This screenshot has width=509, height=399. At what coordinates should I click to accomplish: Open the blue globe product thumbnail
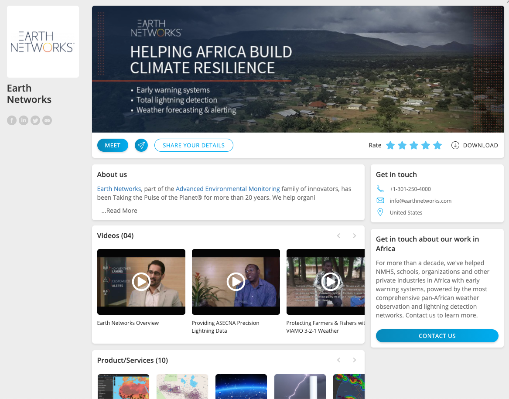(241, 386)
